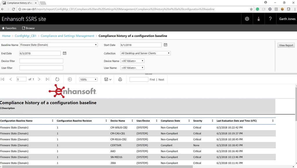297x168 pixels.
Task: Click the End Date input field
Action: (x=40, y=53)
